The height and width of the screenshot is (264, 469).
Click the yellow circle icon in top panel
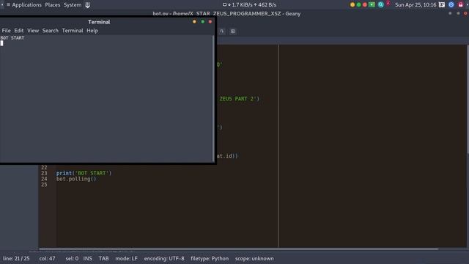pyautogui.click(x=352, y=5)
